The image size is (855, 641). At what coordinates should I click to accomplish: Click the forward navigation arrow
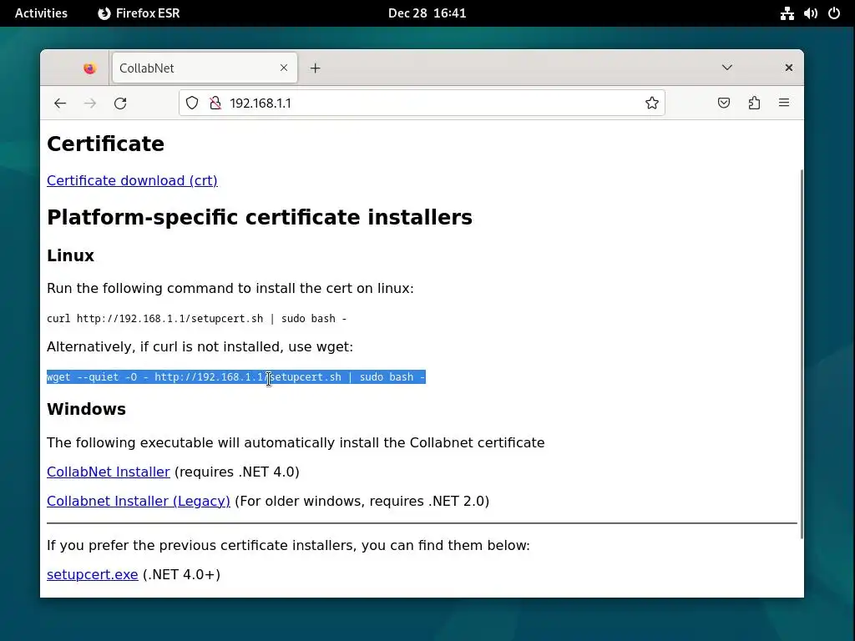90,103
